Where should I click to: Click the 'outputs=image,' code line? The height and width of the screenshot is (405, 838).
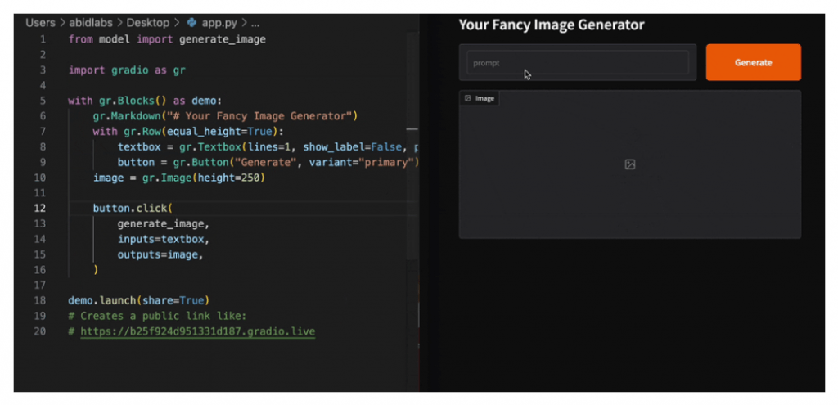(x=160, y=254)
